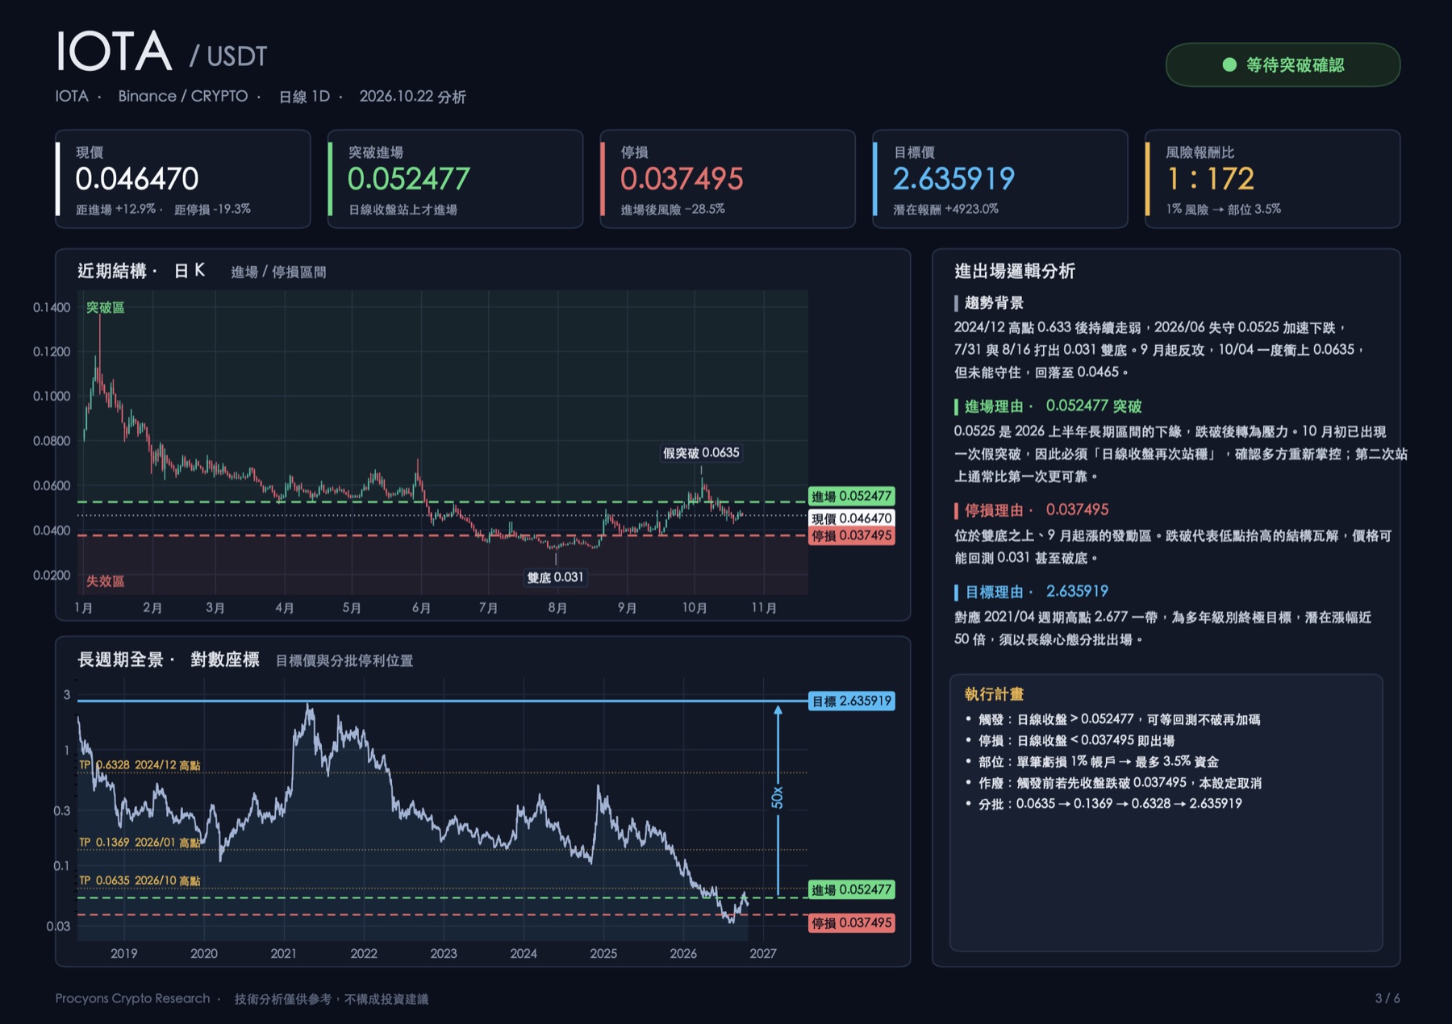This screenshot has width=1452, height=1024.
Task: Select the 風險報酬比 1 : 172 value
Action: [x=1210, y=178]
